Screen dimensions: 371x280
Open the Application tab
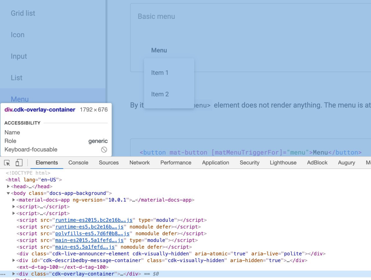pyautogui.click(x=215, y=163)
